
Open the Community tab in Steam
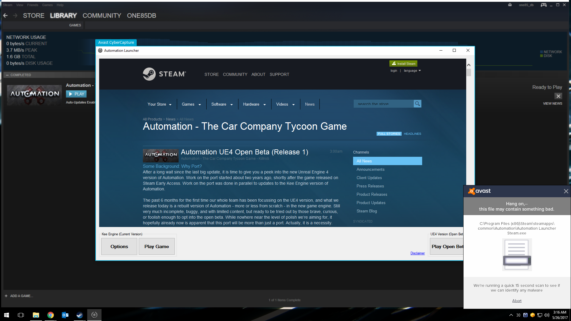click(x=102, y=15)
